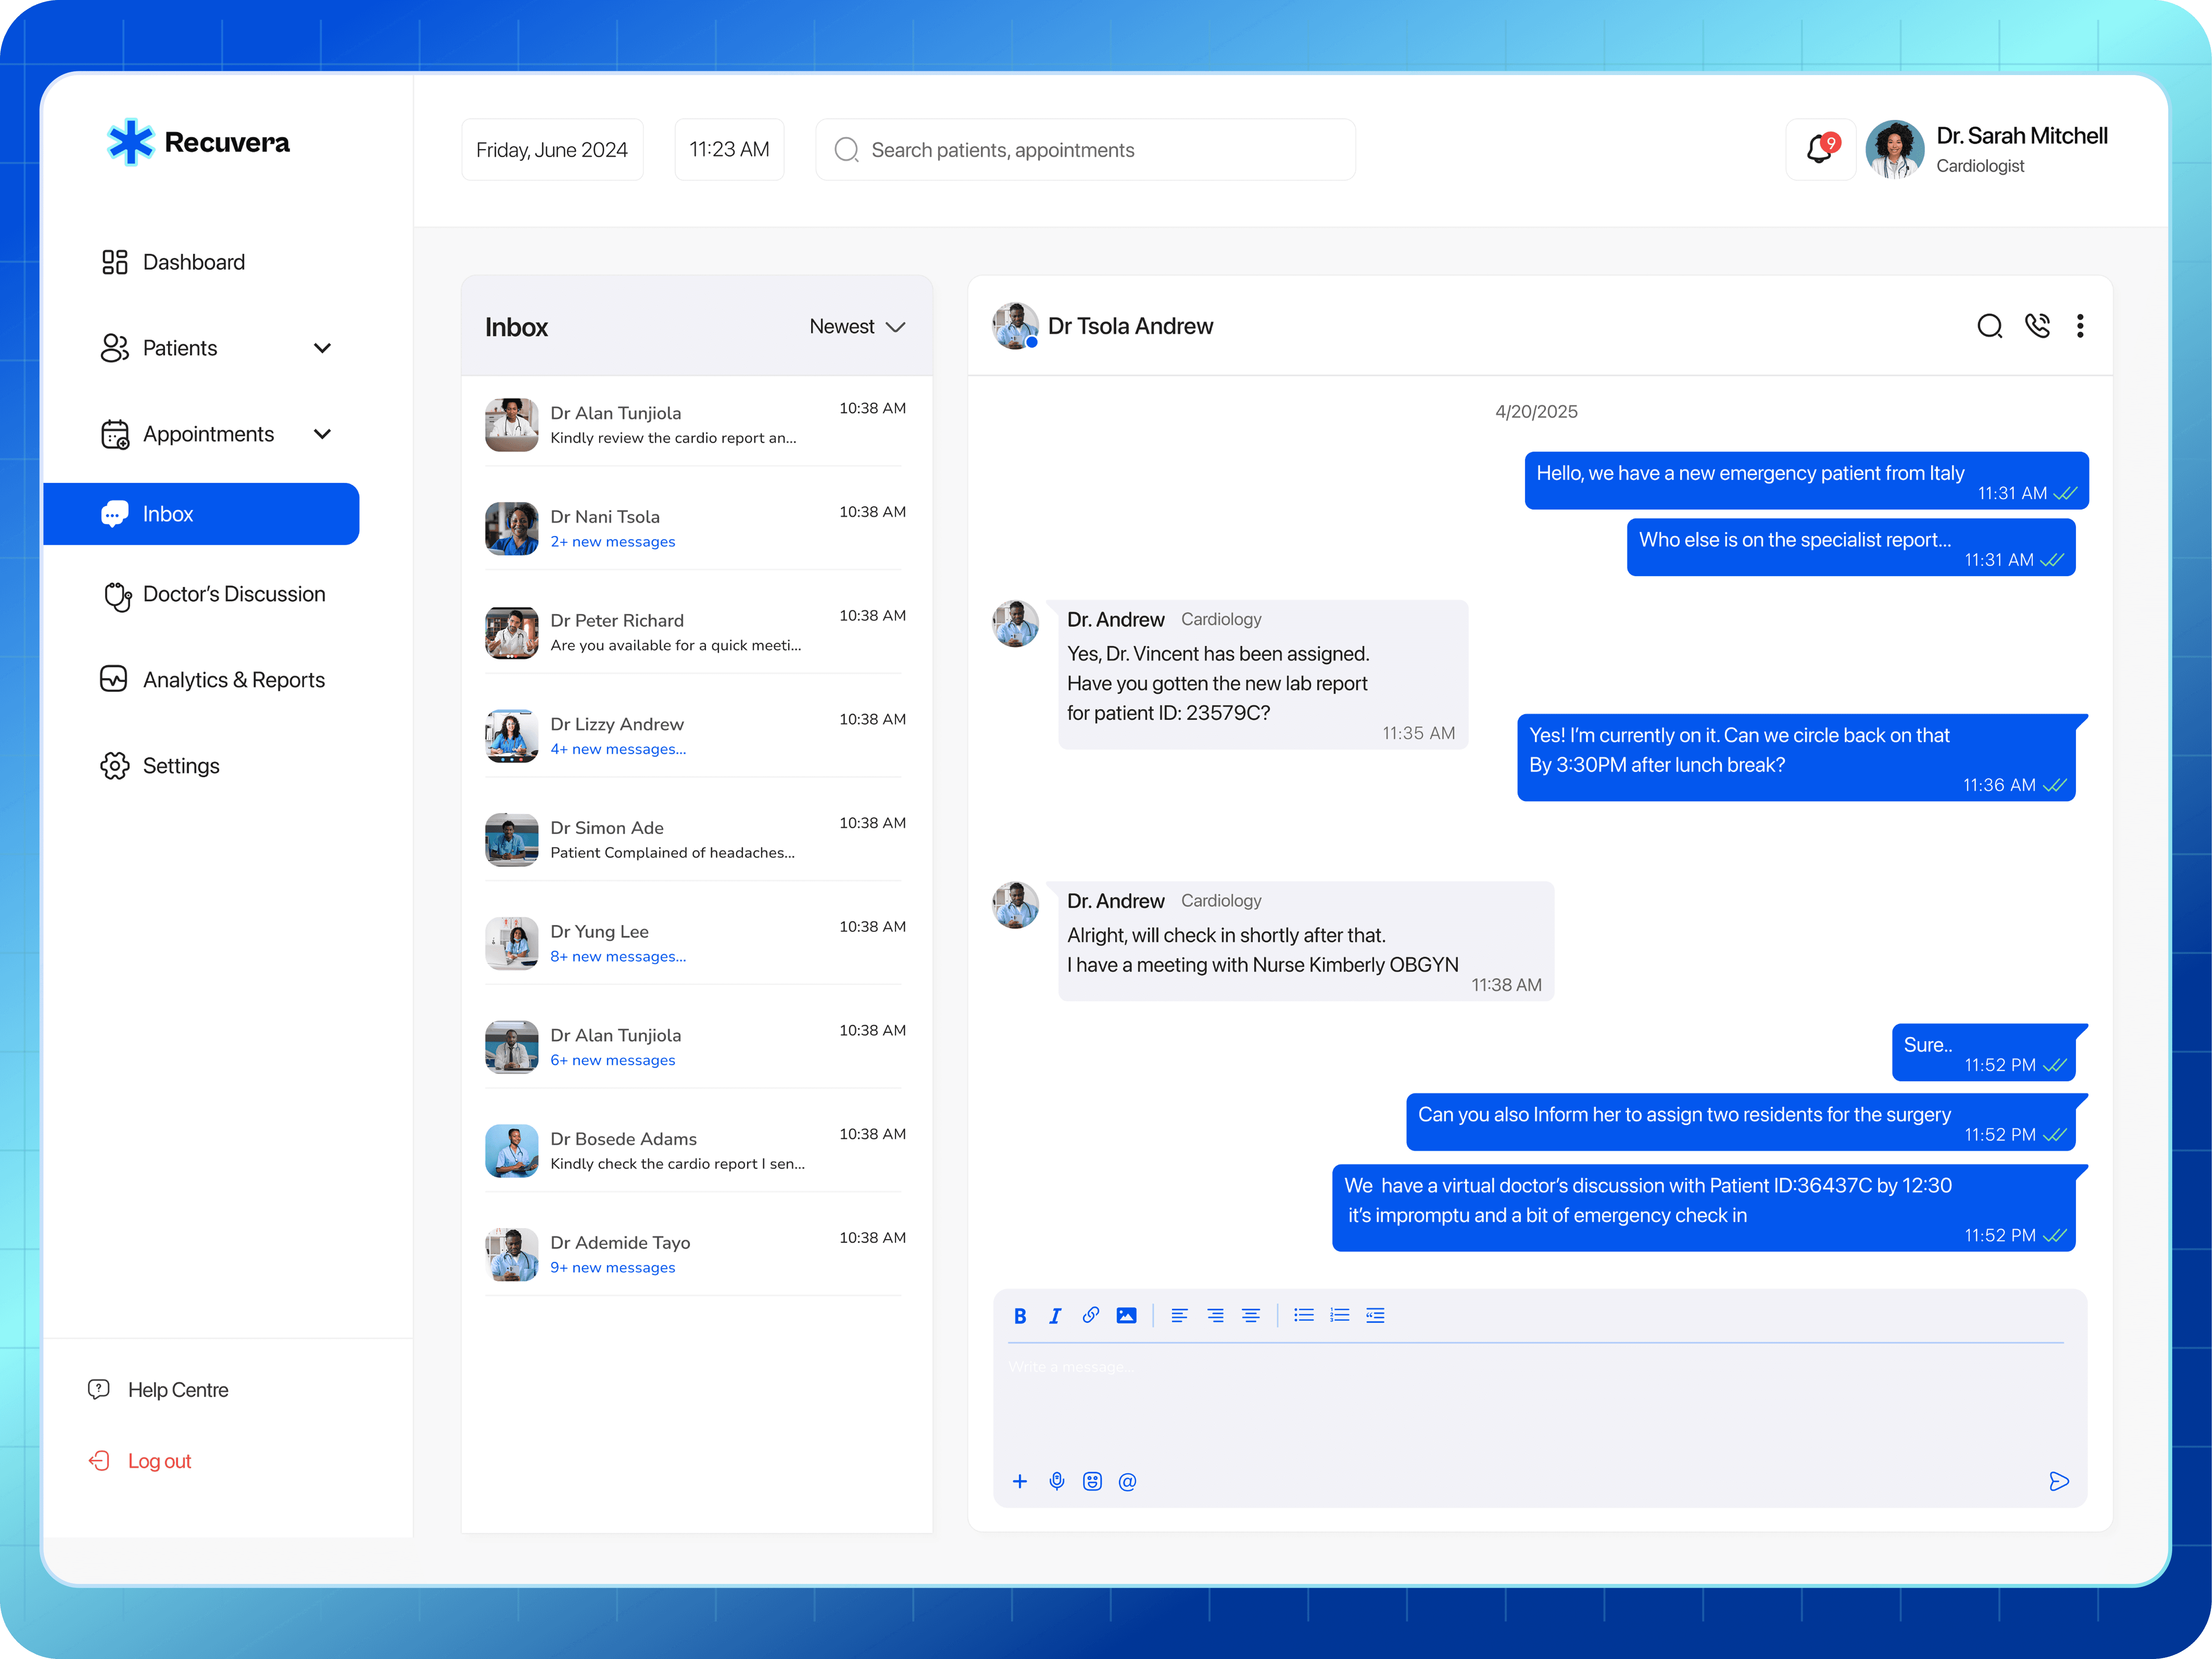Go to Doctor's Discussion page
The height and width of the screenshot is (1659, 2212).
point(233,594)
